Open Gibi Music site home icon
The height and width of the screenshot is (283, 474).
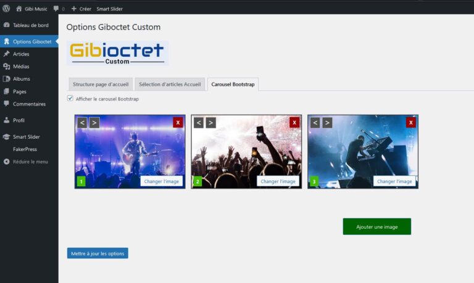[19, 9]
